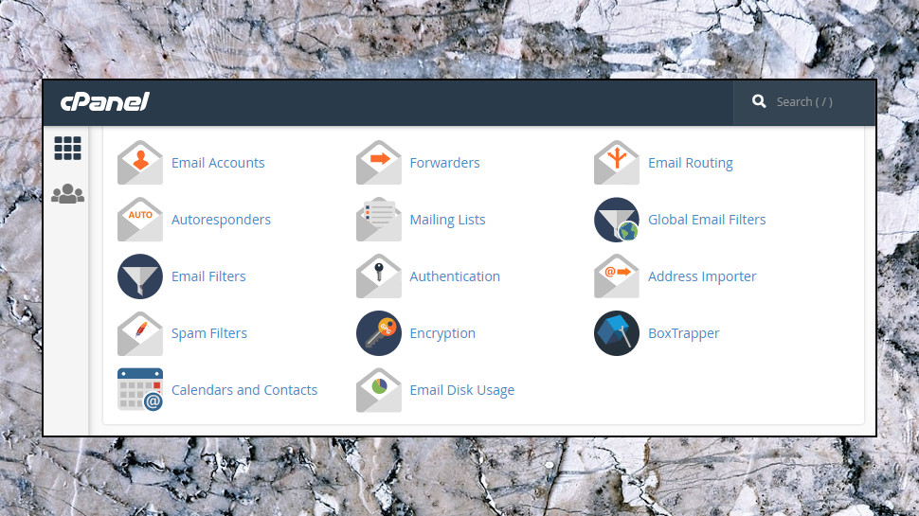Screen dimensions: 919x516
Task: Open the home grid icon in sidebar
Action: (x=67, y=149)
